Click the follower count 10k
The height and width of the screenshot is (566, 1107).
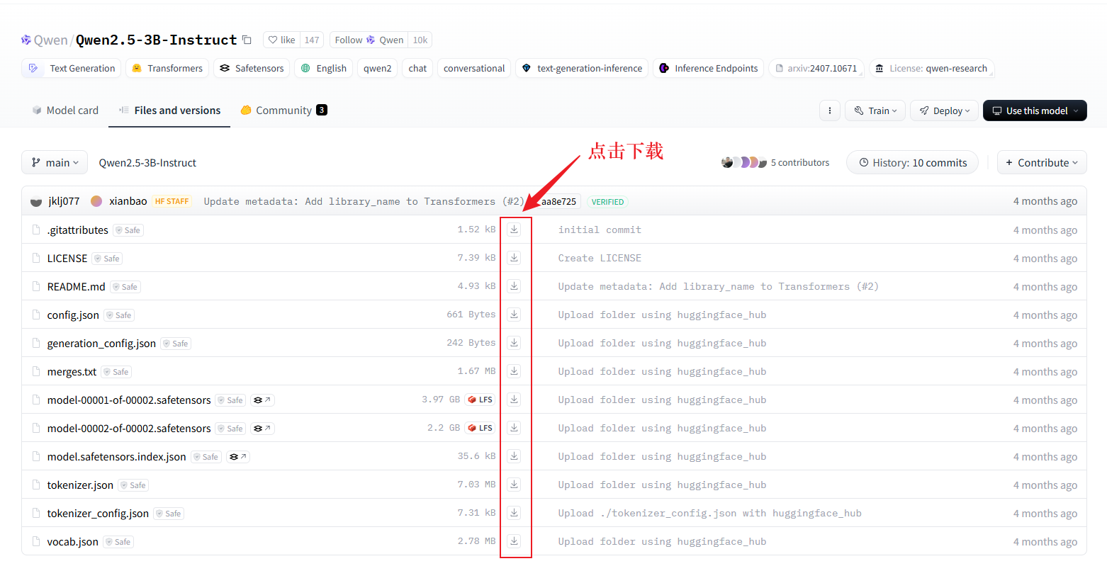pos(420,40)
